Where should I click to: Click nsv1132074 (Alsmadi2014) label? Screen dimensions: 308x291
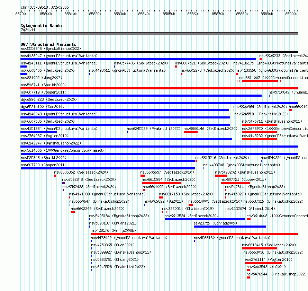pos(250,209)
